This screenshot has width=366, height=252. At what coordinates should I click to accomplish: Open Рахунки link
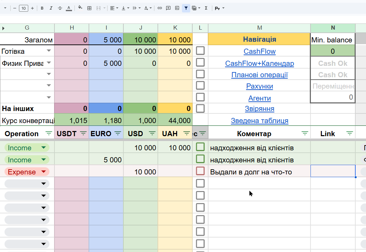(260, 86)
